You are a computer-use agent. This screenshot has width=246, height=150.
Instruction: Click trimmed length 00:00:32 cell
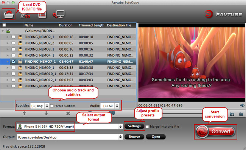[86, 56]
